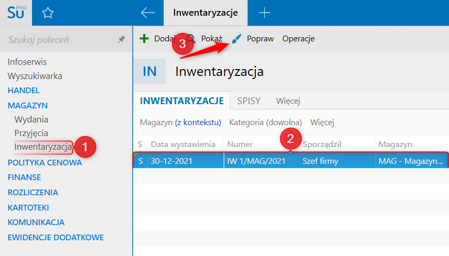Select the IW 1/MAG/2021 inventory row
449x256 pixels.
point(256,161)
